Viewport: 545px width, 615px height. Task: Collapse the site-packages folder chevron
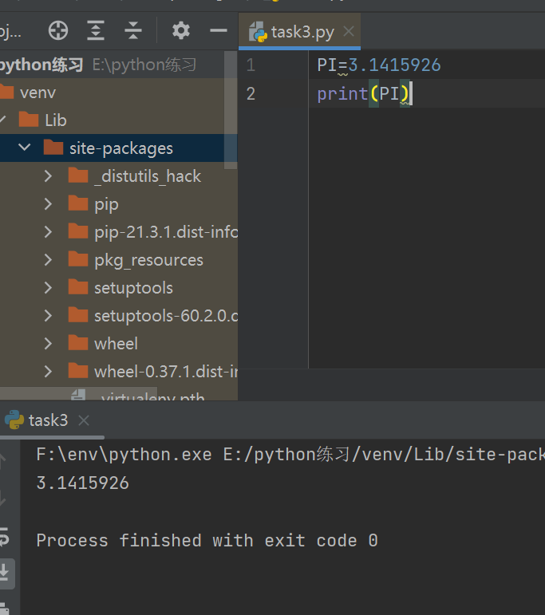click(x=24, y=148)
